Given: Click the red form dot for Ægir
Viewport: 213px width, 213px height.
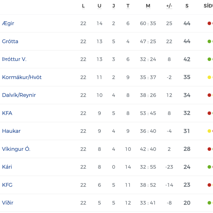Looking at the screenshot, I should (x=209, y=23).
